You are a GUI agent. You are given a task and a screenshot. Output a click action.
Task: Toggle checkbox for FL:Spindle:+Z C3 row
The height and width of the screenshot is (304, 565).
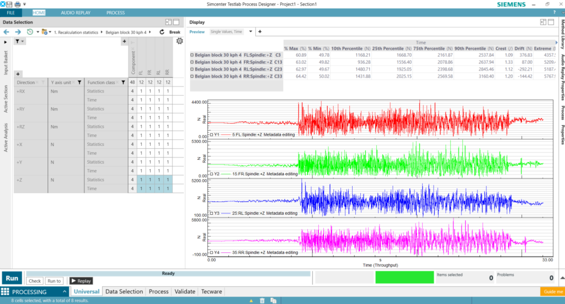pos(192,55)
